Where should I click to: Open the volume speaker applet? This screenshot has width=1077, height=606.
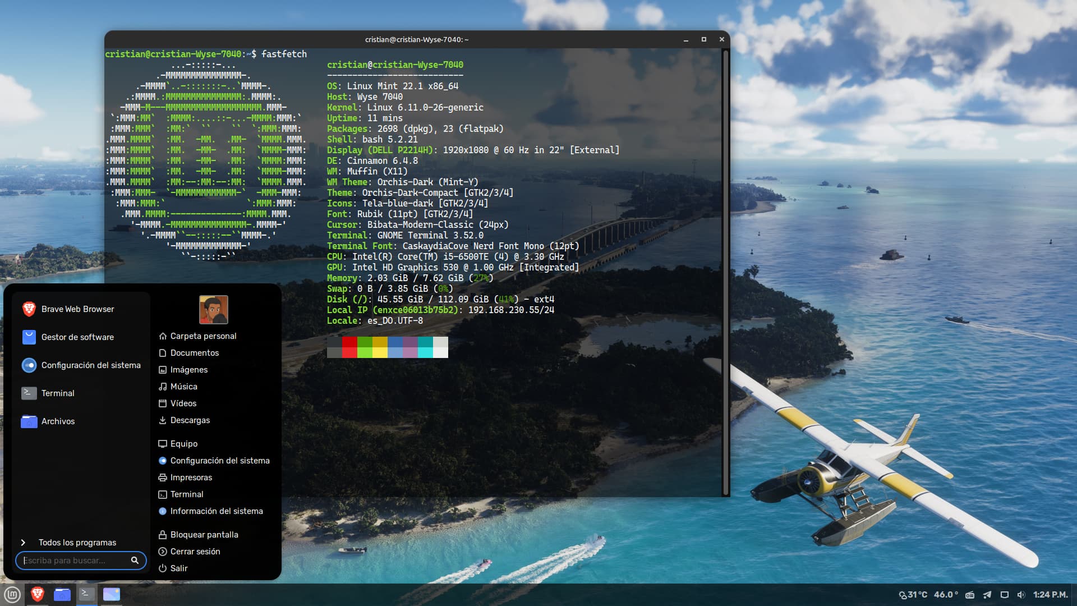click(x=1021, y=595)
